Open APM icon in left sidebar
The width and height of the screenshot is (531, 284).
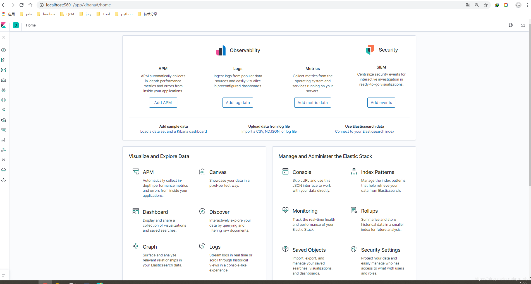tap(4, 130)
